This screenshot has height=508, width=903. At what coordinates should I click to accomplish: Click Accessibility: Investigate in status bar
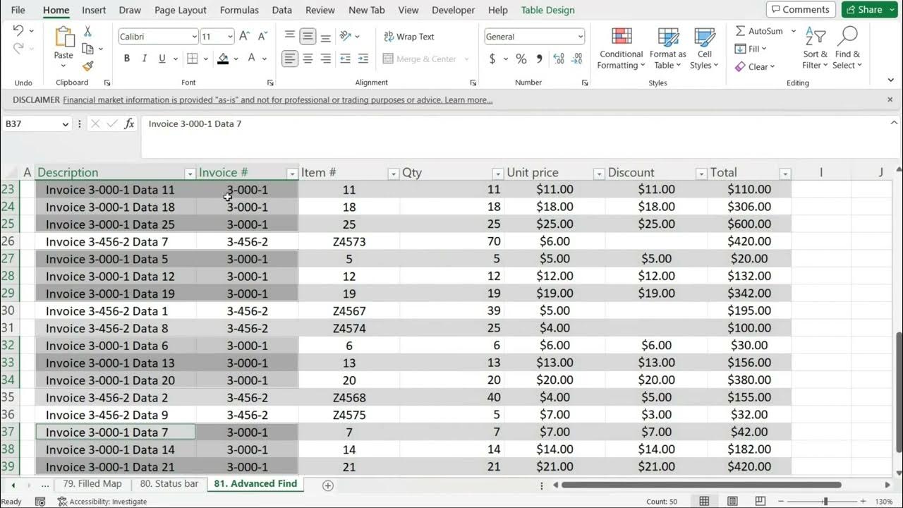click(102, 502)
